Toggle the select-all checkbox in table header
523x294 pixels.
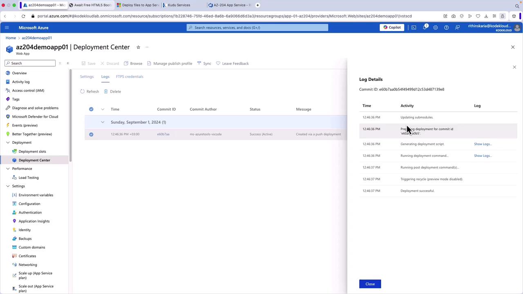91,109
